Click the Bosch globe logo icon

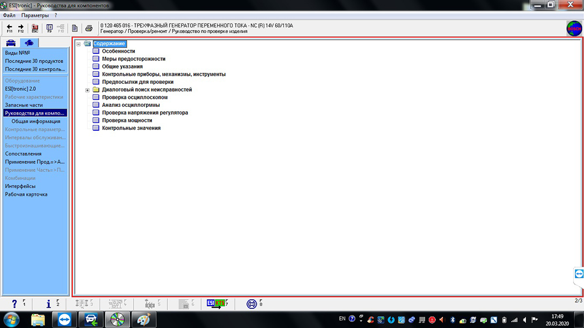pyautogui.click(x=574, y=28)
